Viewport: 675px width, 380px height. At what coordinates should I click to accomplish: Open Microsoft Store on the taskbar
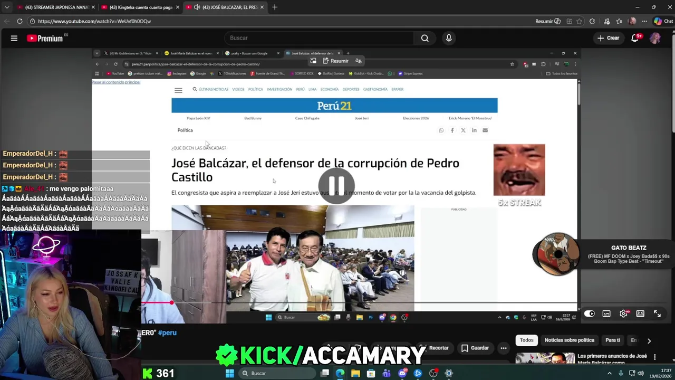[371, 373]
